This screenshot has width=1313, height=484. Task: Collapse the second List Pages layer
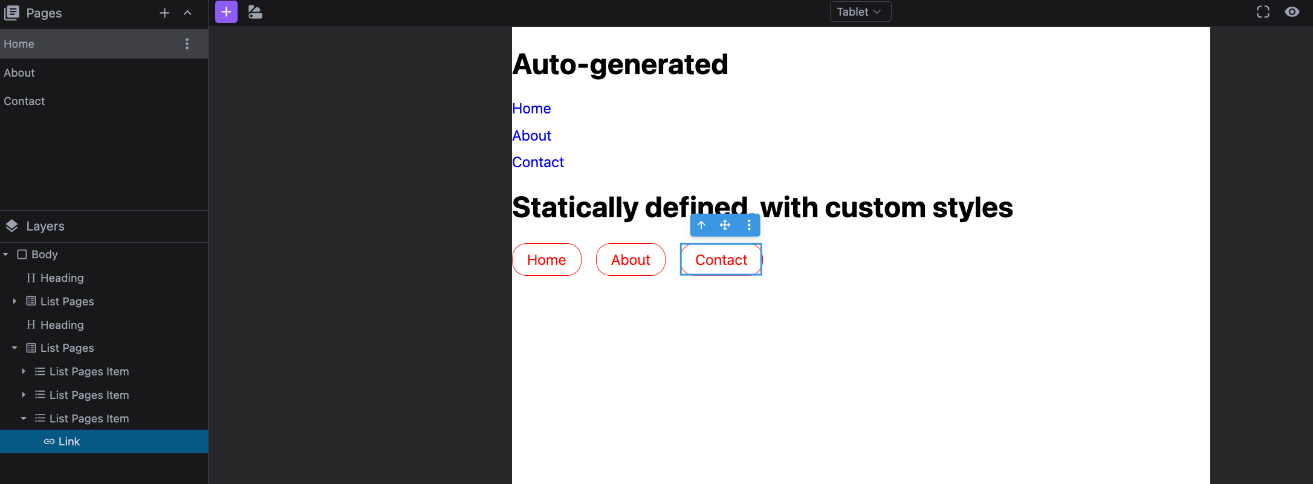coord(15,348)
